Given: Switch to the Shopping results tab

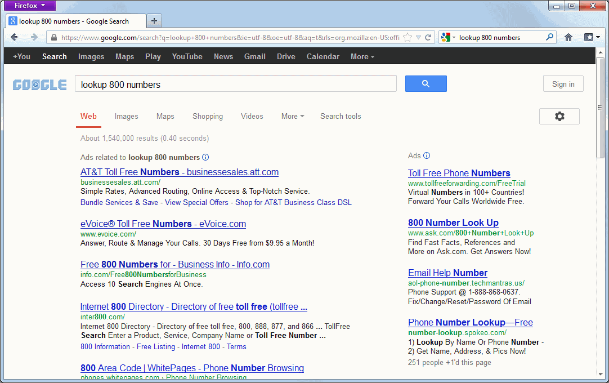Looking at the screenshot, I should click(x=208, y=116).
